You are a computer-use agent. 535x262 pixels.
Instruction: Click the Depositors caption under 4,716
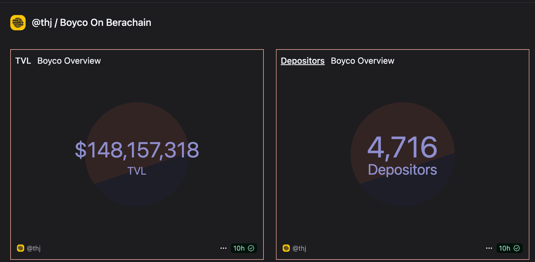coord(402,170)
